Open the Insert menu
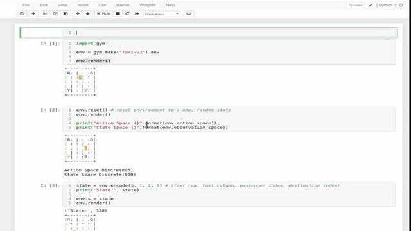Screen dimensions: 411x231 pyautogui.click(x=83, y=5)
